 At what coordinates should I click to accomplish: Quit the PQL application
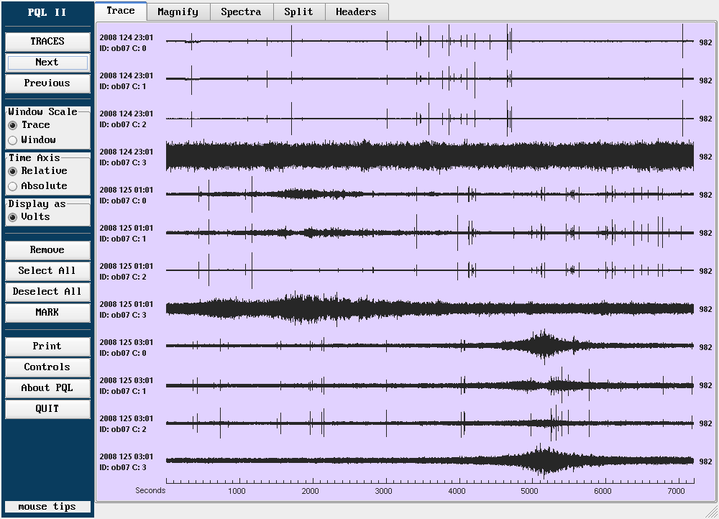tap(47, 409)
